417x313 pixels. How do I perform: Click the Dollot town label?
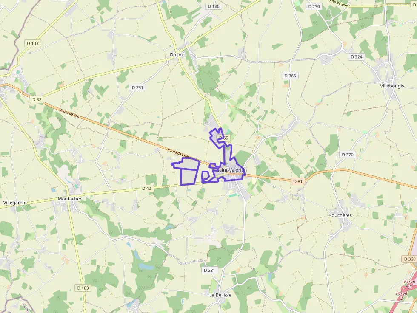pyautogui.click(x=176, y=55)
